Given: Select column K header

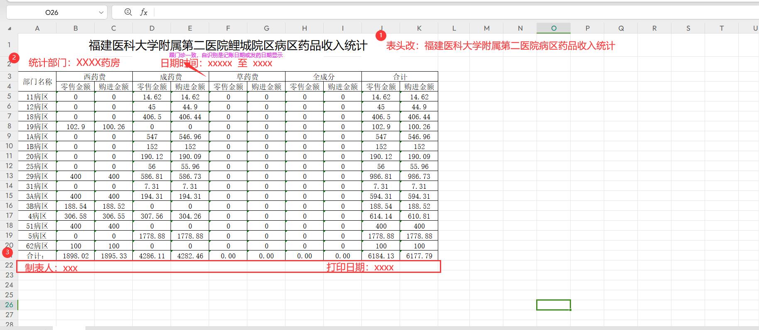Looking at the screenshot, I should [x=419, y=28].
